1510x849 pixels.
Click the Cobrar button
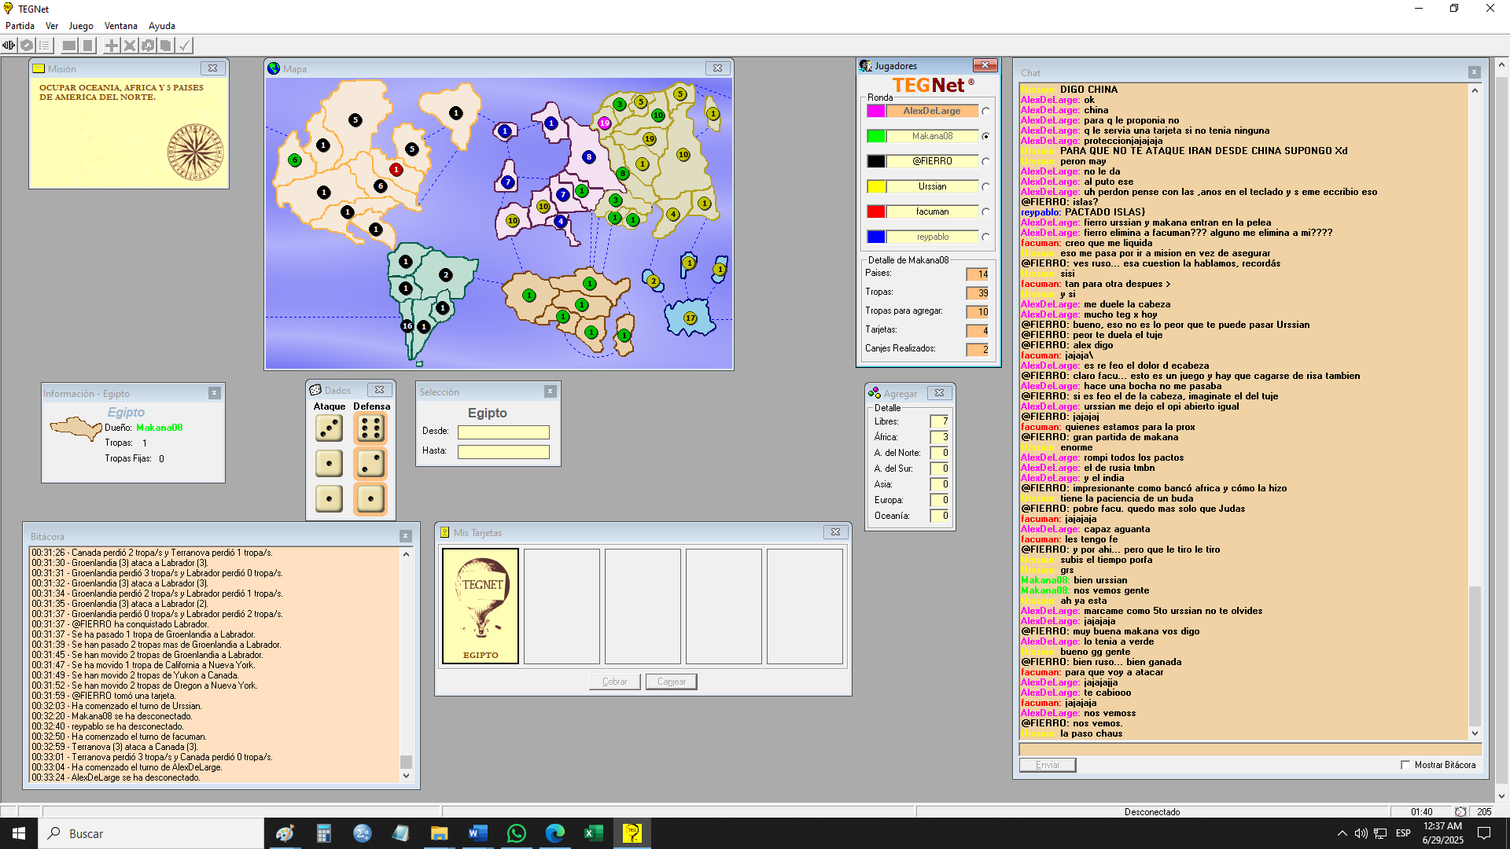click(x=615, y=682)
